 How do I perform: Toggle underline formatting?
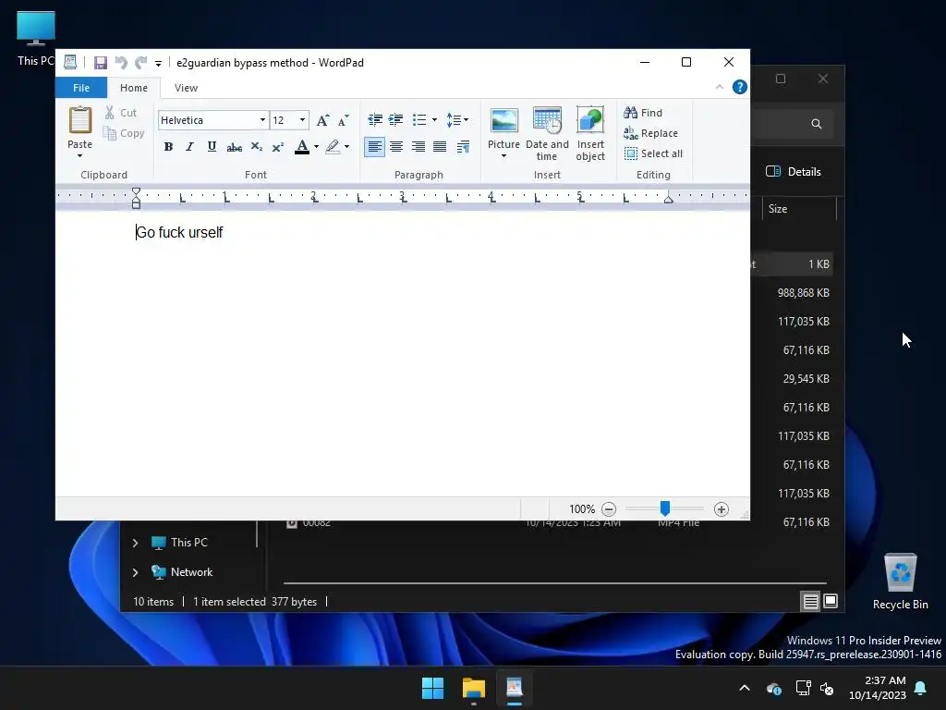[212, 147]
